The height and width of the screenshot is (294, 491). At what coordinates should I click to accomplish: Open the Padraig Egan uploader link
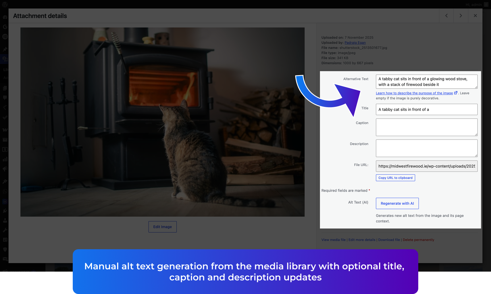tap(355, 43)
